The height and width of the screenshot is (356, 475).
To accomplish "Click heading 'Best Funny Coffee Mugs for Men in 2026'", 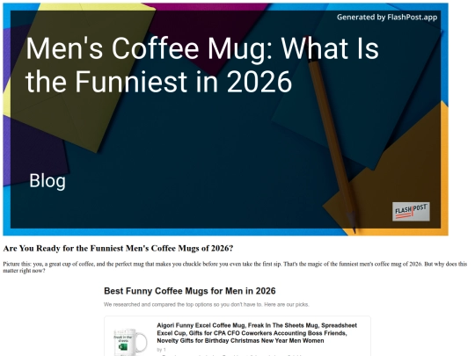I will (x=190, y=291).
